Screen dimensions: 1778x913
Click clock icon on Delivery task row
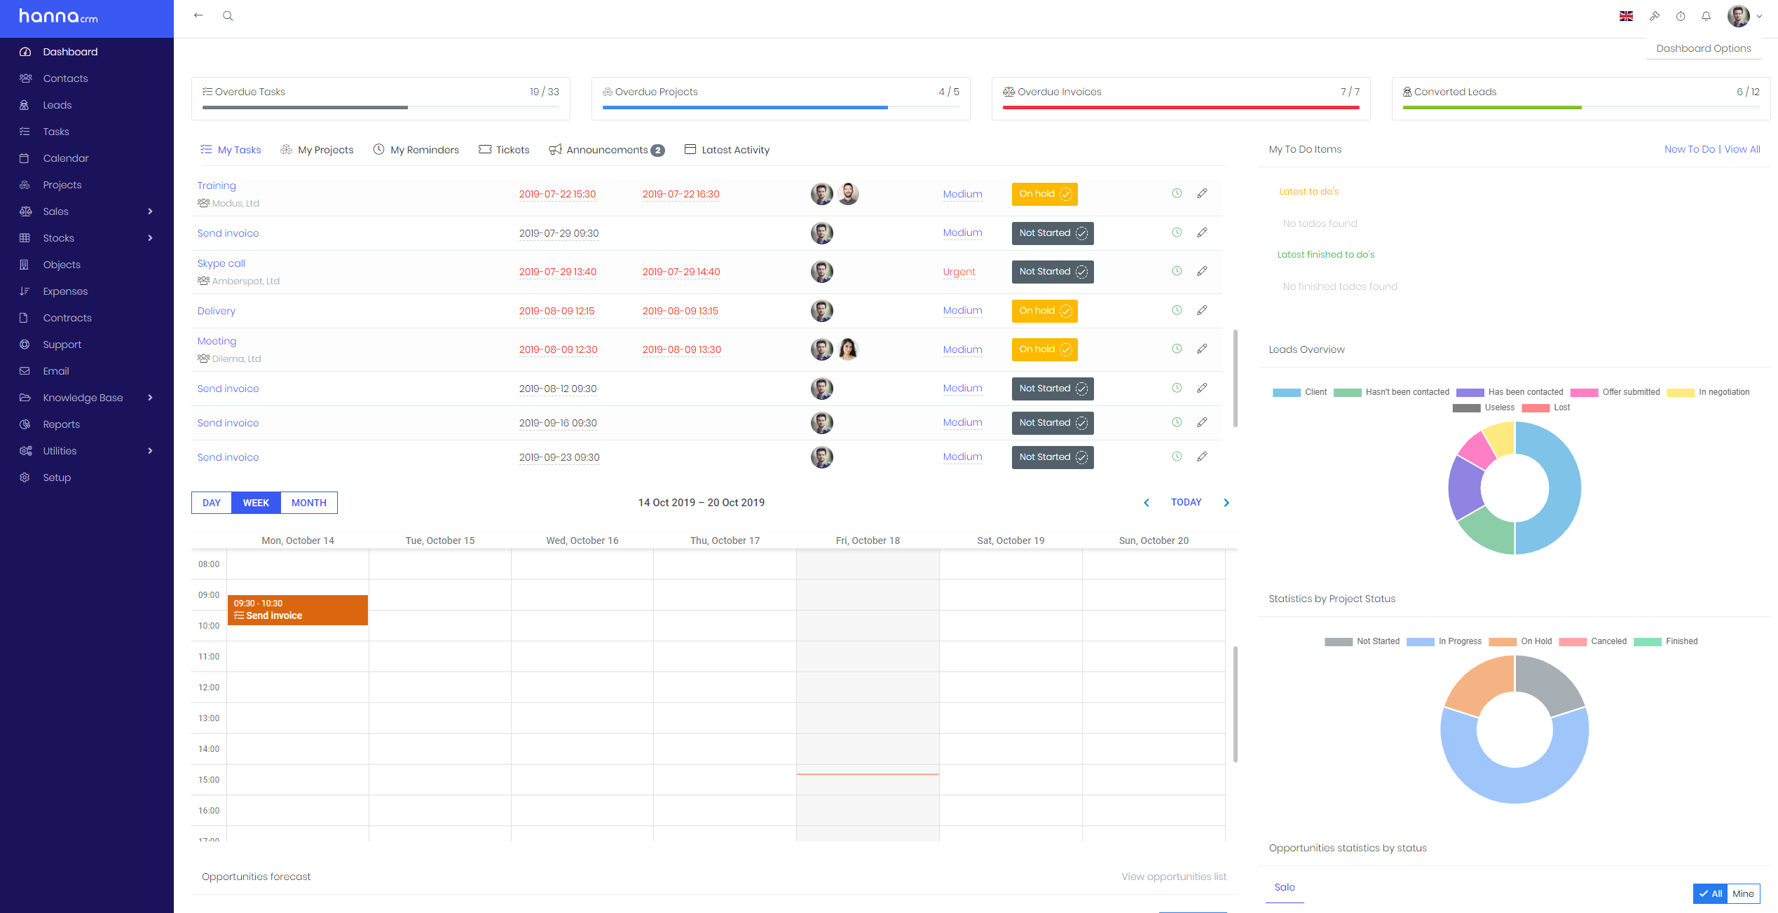[x=1177, y=310]
